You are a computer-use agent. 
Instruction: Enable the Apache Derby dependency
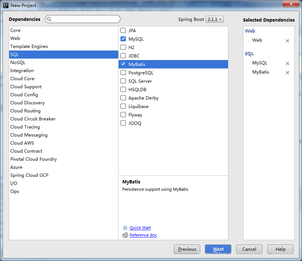(123, 98)
